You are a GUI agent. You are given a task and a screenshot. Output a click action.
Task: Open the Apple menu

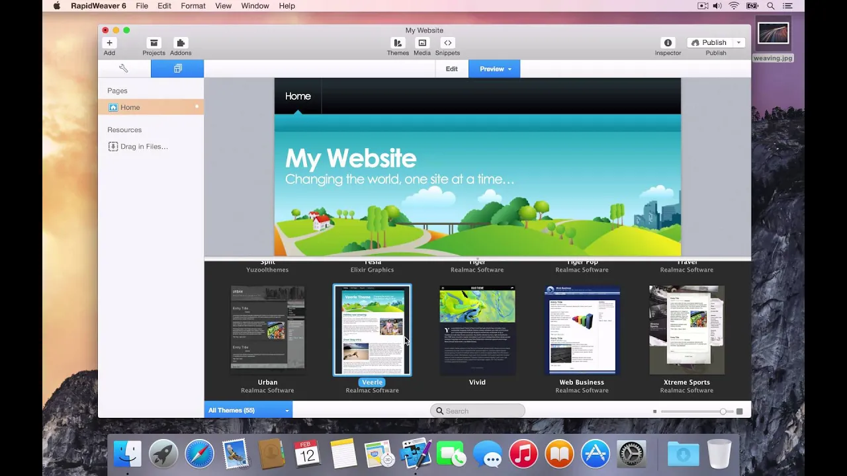56,6
